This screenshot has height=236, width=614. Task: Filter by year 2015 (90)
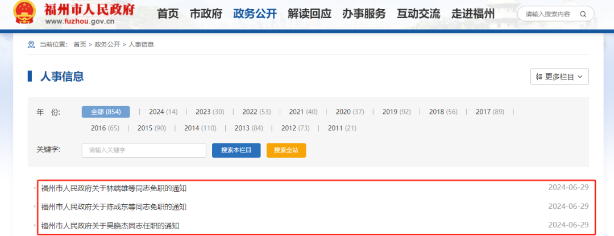click(152, 128)
